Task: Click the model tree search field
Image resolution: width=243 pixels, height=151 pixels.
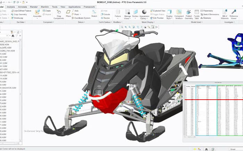Action: click(4, 36)
